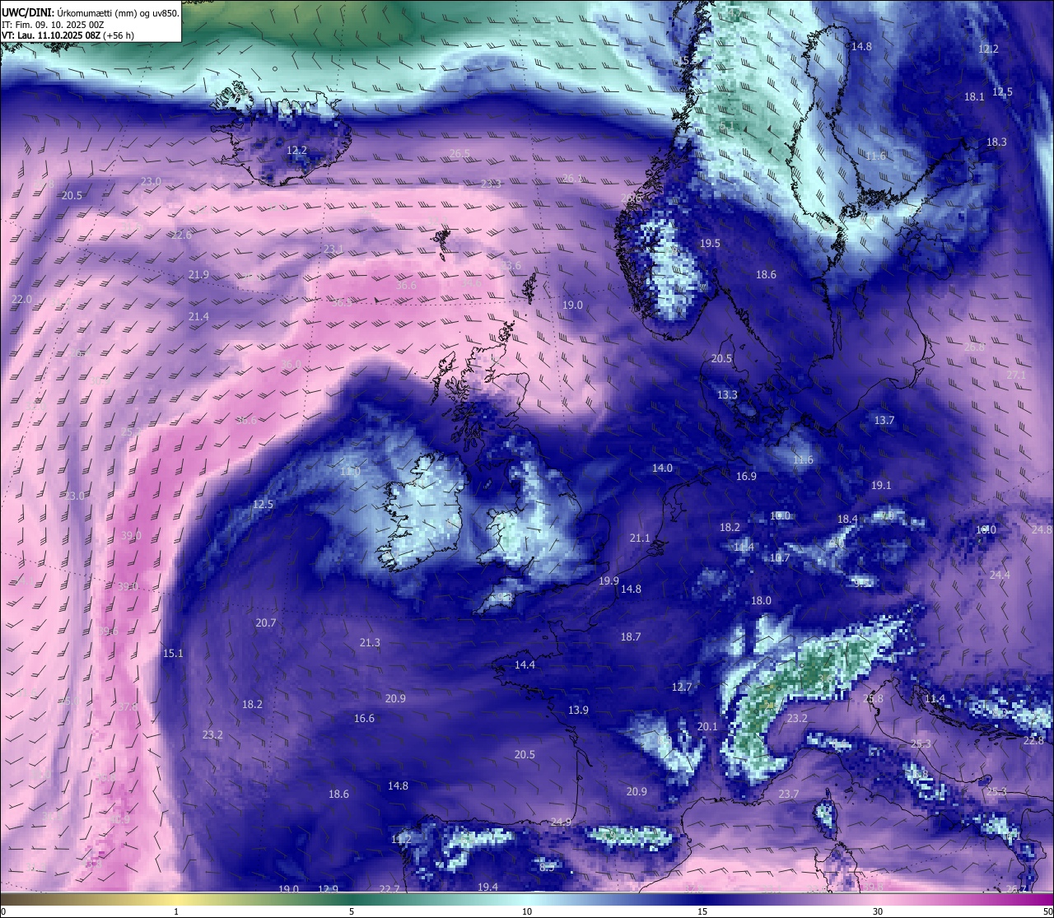The height and width of the screenshot is (918, 1054).
Task: Click the 'UWC/DINI: Úrkomumætti (mm) og uv850.' title line
Action: point(90,12)
